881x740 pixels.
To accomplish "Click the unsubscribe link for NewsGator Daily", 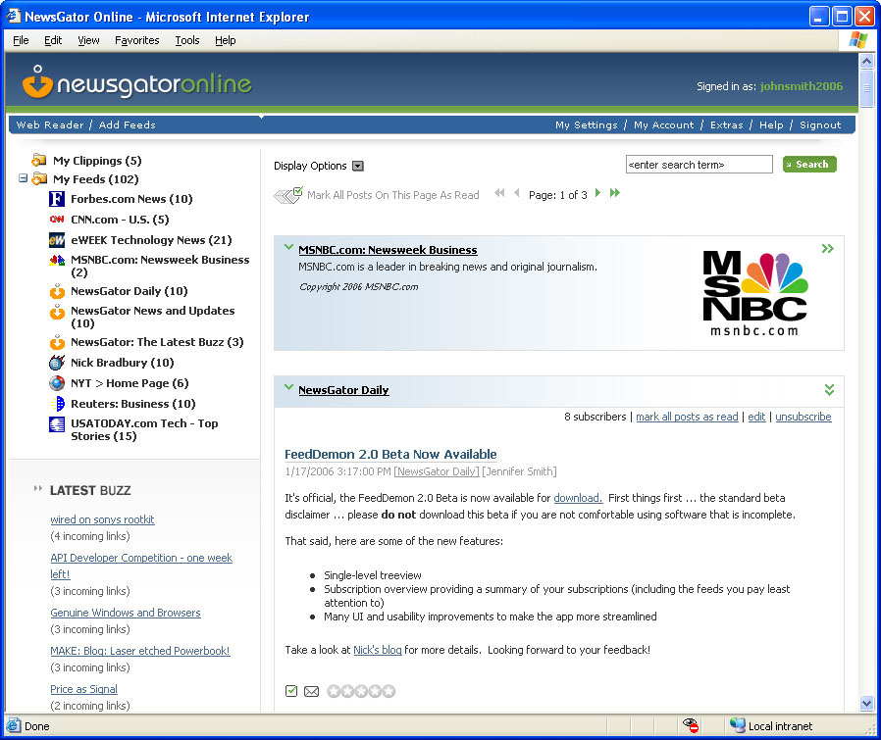I will coord(803,417).
